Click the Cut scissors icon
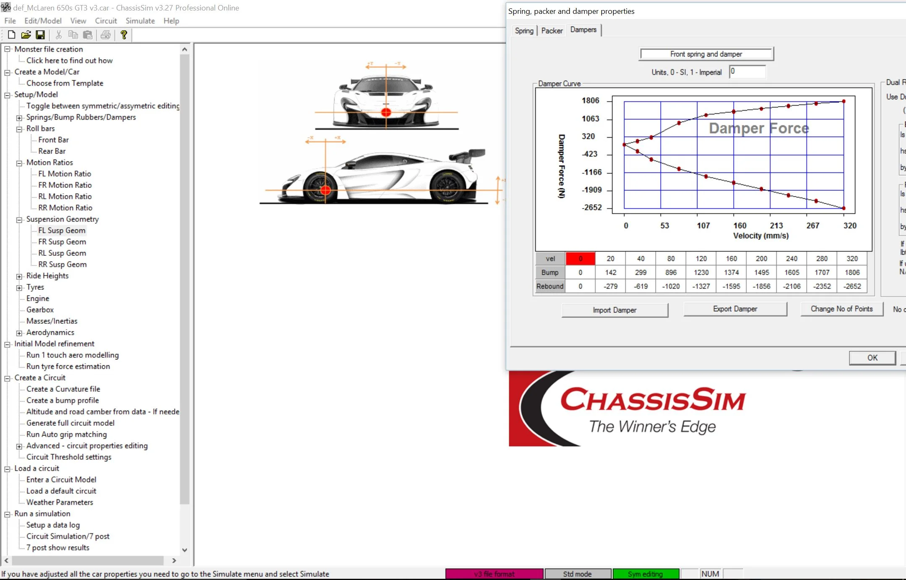The height and width of the screenshot is (580, 906). 59,35
